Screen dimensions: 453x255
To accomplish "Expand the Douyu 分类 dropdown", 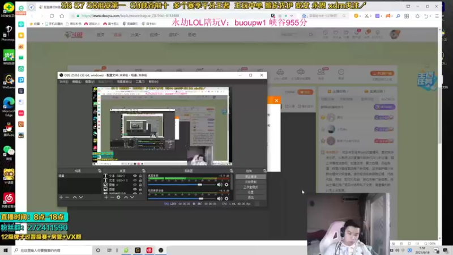I will [x=135, y=35].
